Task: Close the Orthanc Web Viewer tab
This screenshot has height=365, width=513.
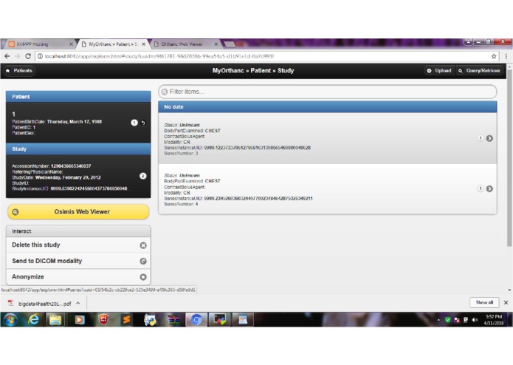Action: pos(216,44)
